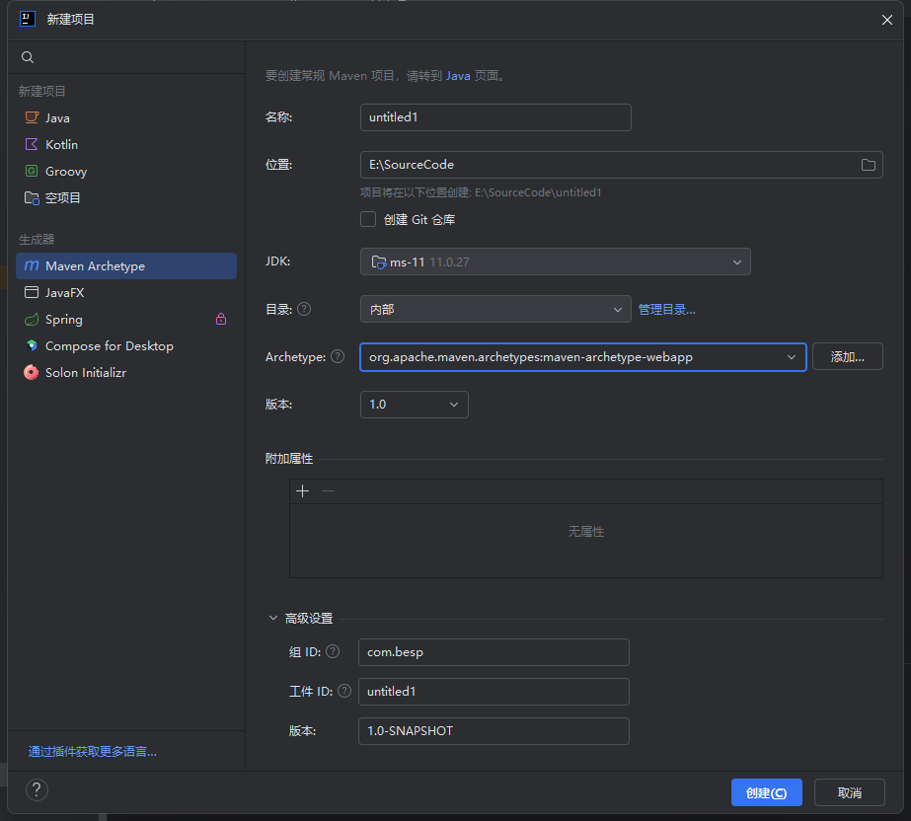911x821 pixels.
Task: Click the 版本 field 1.0-SNAPSHOT
Action: tap(493, 731)
